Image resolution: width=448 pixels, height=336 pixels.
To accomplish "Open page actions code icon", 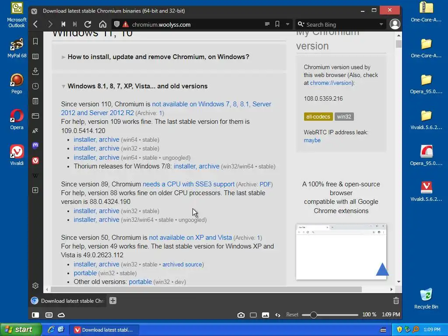I will [278, 315].
